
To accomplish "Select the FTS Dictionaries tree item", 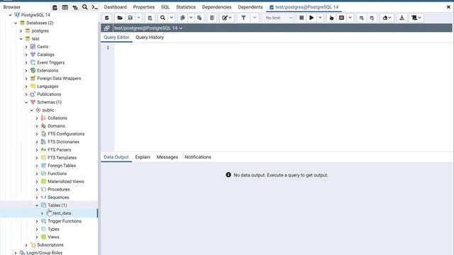I will point(63,142).
